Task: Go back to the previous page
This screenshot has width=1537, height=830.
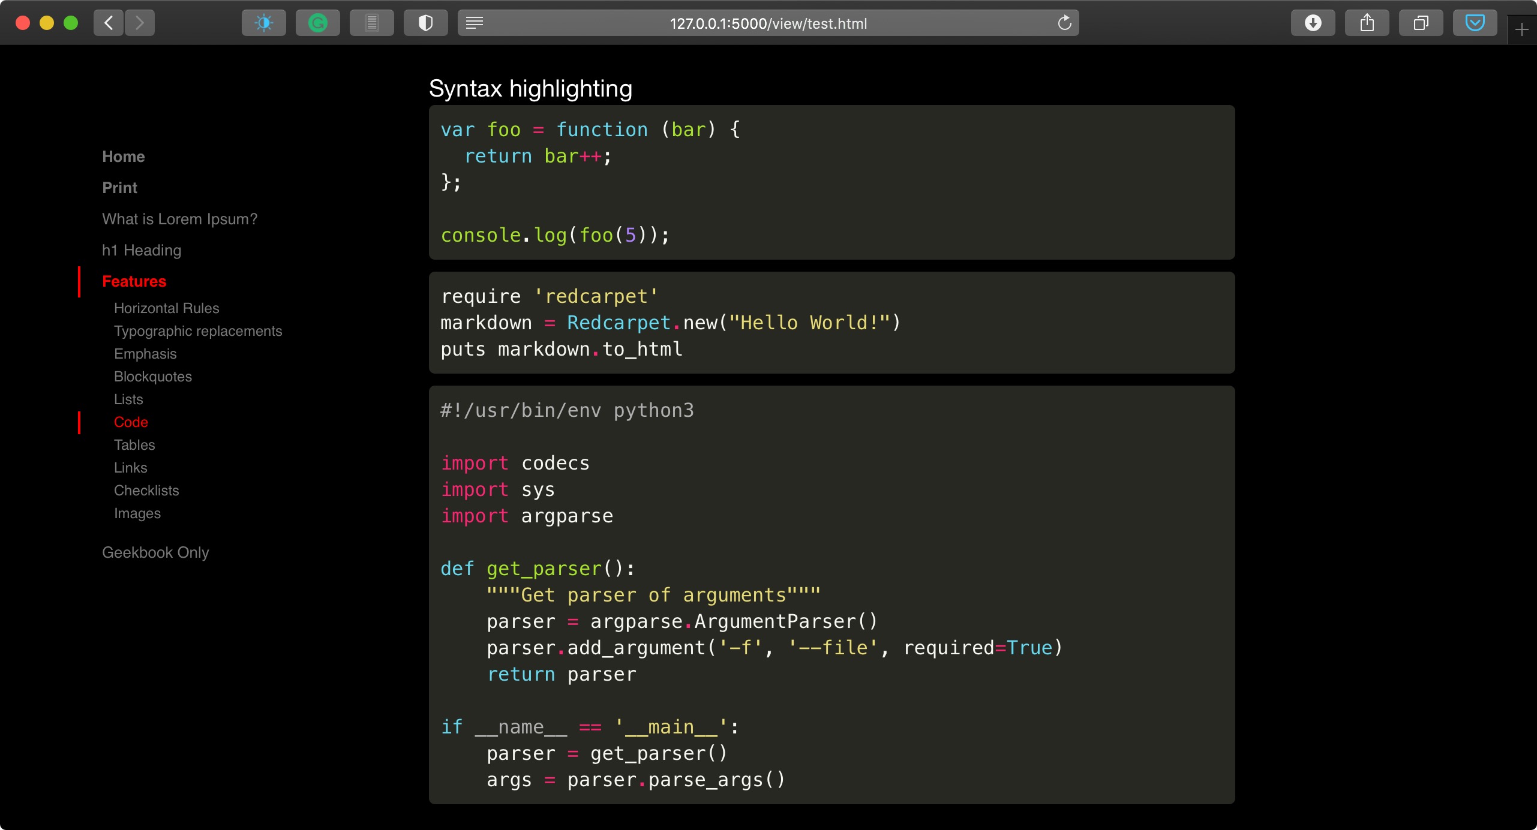Action: coord(109,23)
